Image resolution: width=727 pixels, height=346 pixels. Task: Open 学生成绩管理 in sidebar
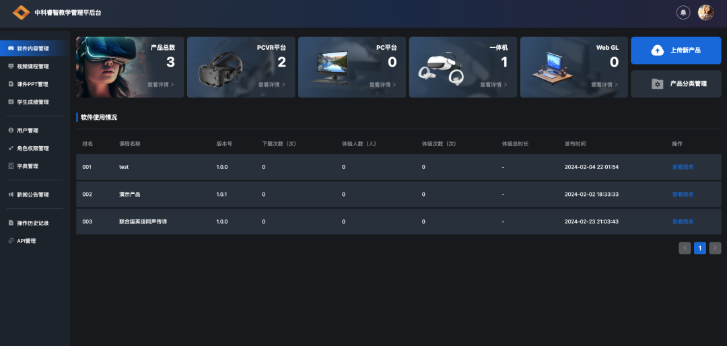point(32,102)
